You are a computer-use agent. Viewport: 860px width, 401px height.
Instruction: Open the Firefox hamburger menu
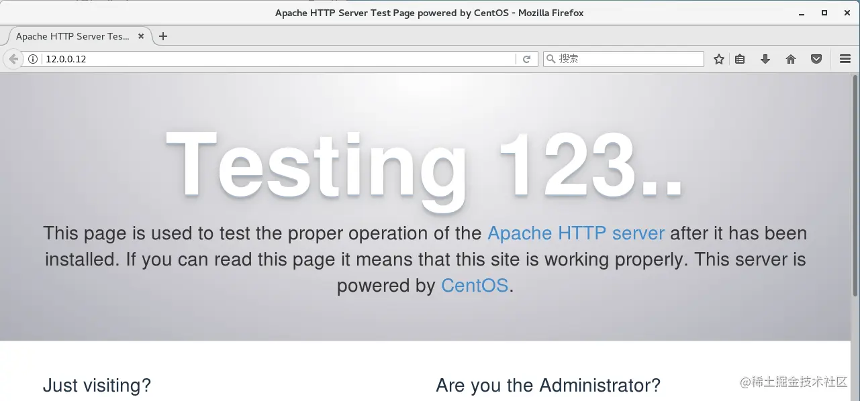pos(845,59)
